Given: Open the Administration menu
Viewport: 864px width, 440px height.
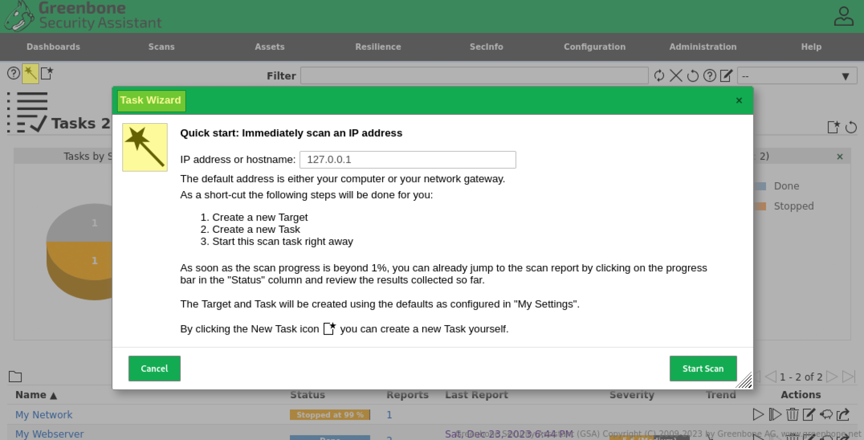Looking at the screenshot, I should 703,47.
